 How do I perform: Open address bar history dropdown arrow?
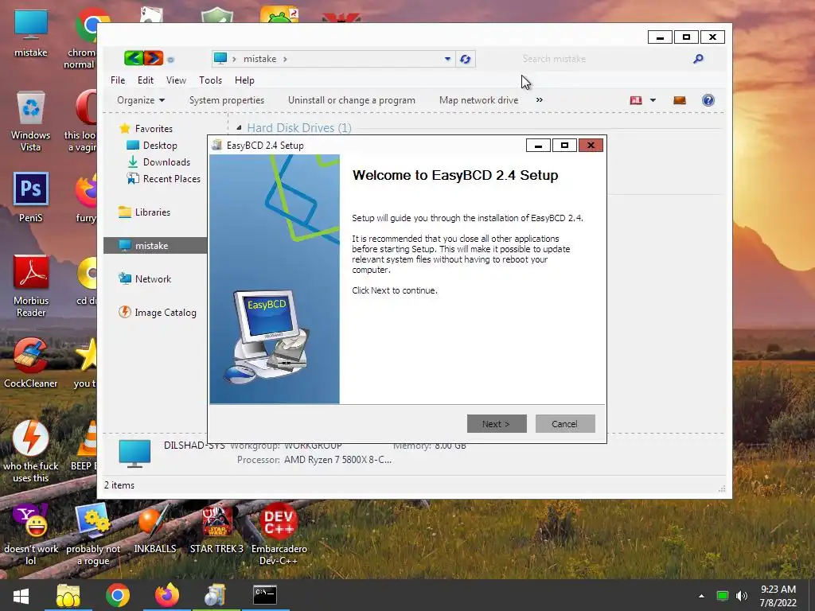coord(447,59)
